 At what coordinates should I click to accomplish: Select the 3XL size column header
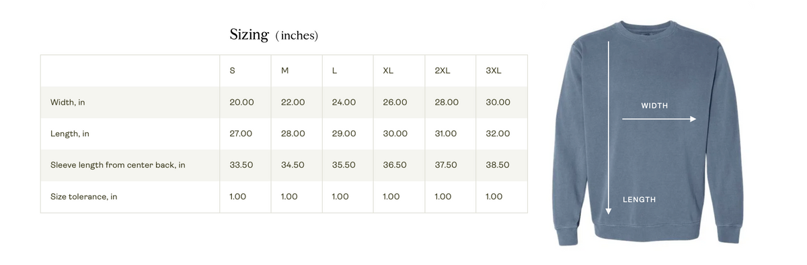coord(494,71)
